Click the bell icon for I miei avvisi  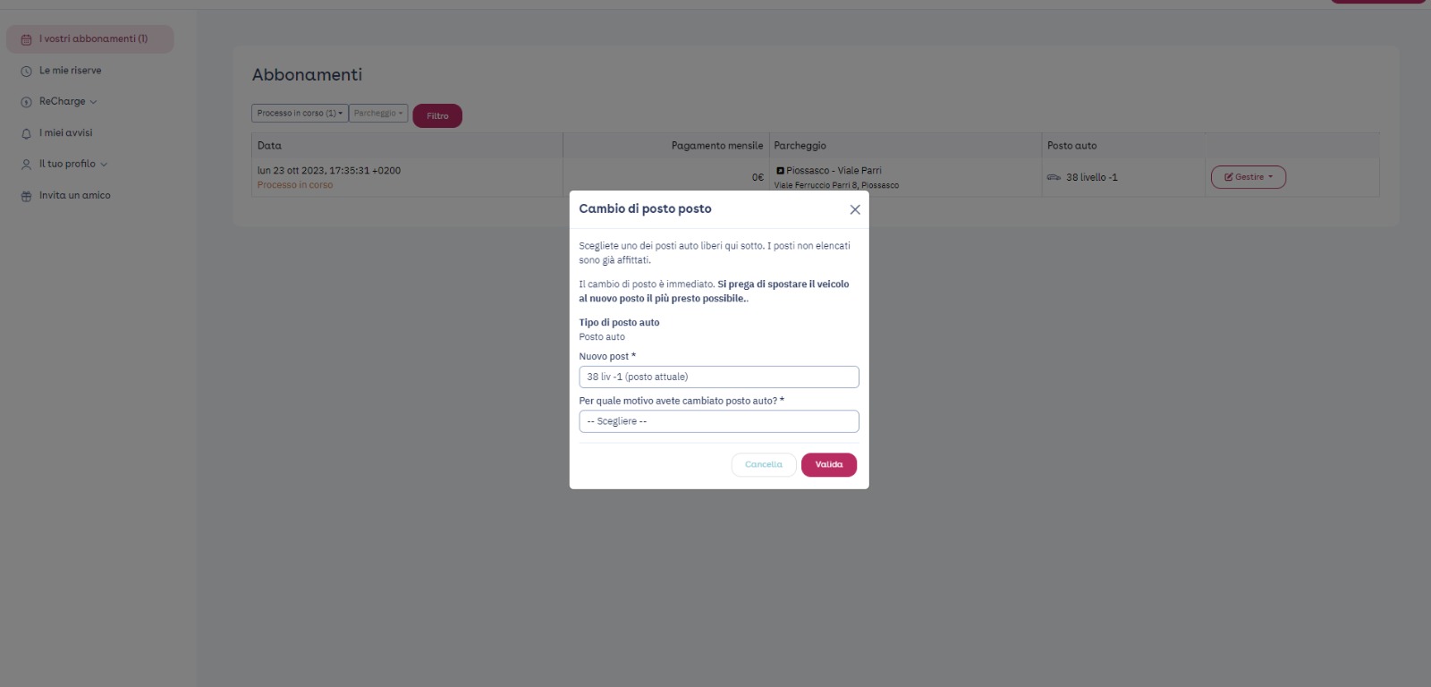tap(26, 133)
